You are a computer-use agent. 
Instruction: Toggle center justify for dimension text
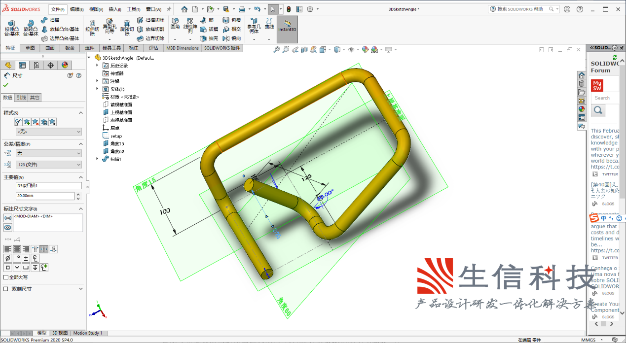[16, 249]
